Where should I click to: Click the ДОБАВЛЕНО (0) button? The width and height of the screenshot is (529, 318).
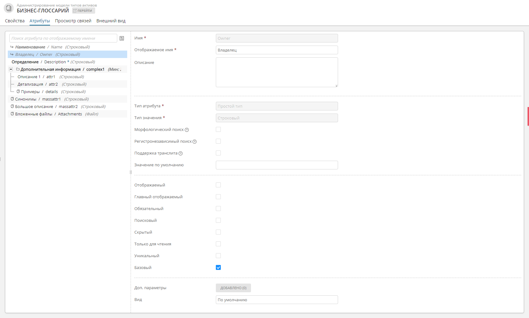click(x=233, y=288)
